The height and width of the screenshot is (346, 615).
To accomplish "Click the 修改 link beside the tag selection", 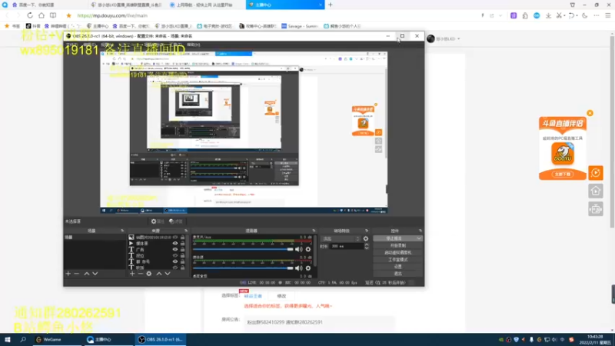I will tap(281, 296).
